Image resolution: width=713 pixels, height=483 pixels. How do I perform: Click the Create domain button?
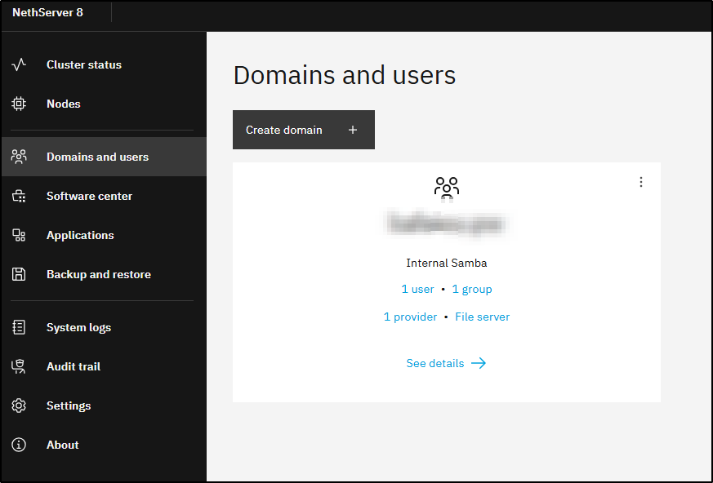304,130
